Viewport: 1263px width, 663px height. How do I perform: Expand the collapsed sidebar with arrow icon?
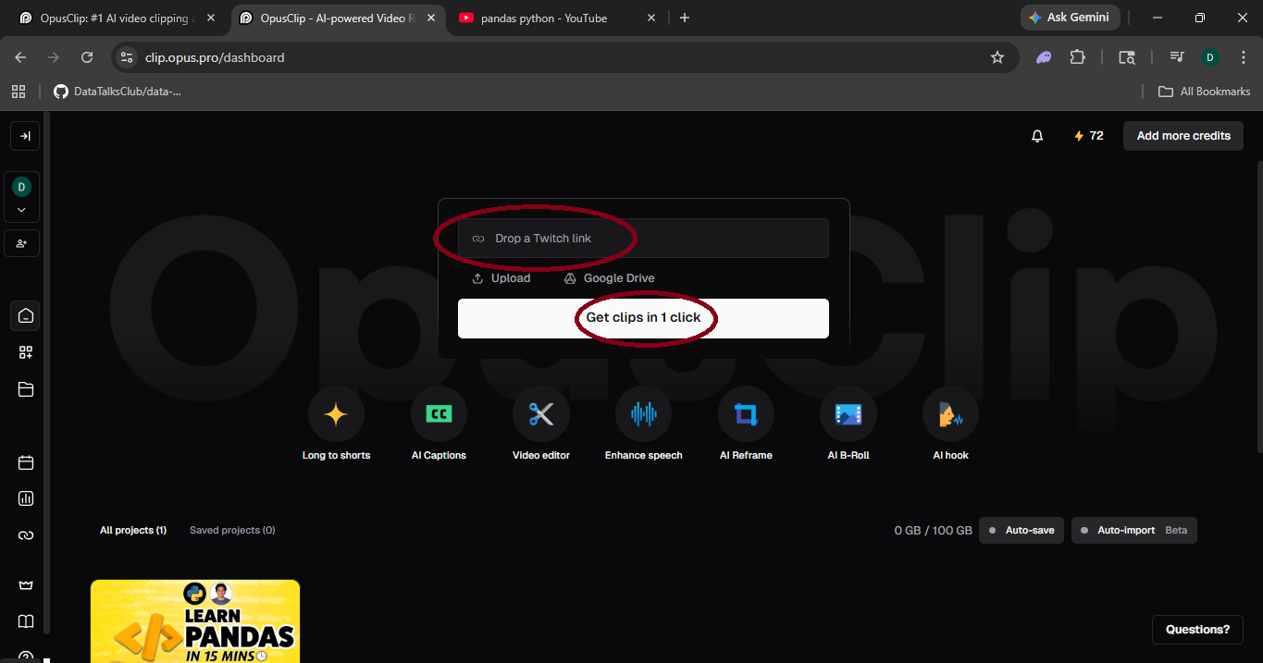coord(25,136)
